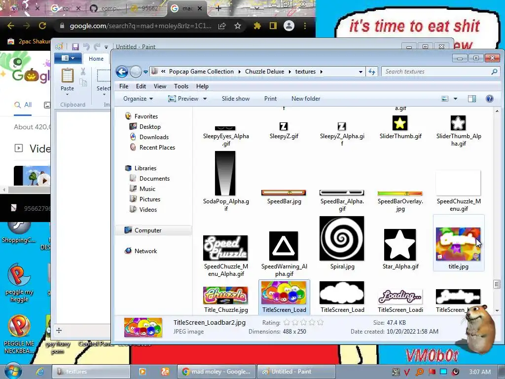505x379 pixels.
Task: Select the SleepyZ.gif file
Action: tap(284, 130)
